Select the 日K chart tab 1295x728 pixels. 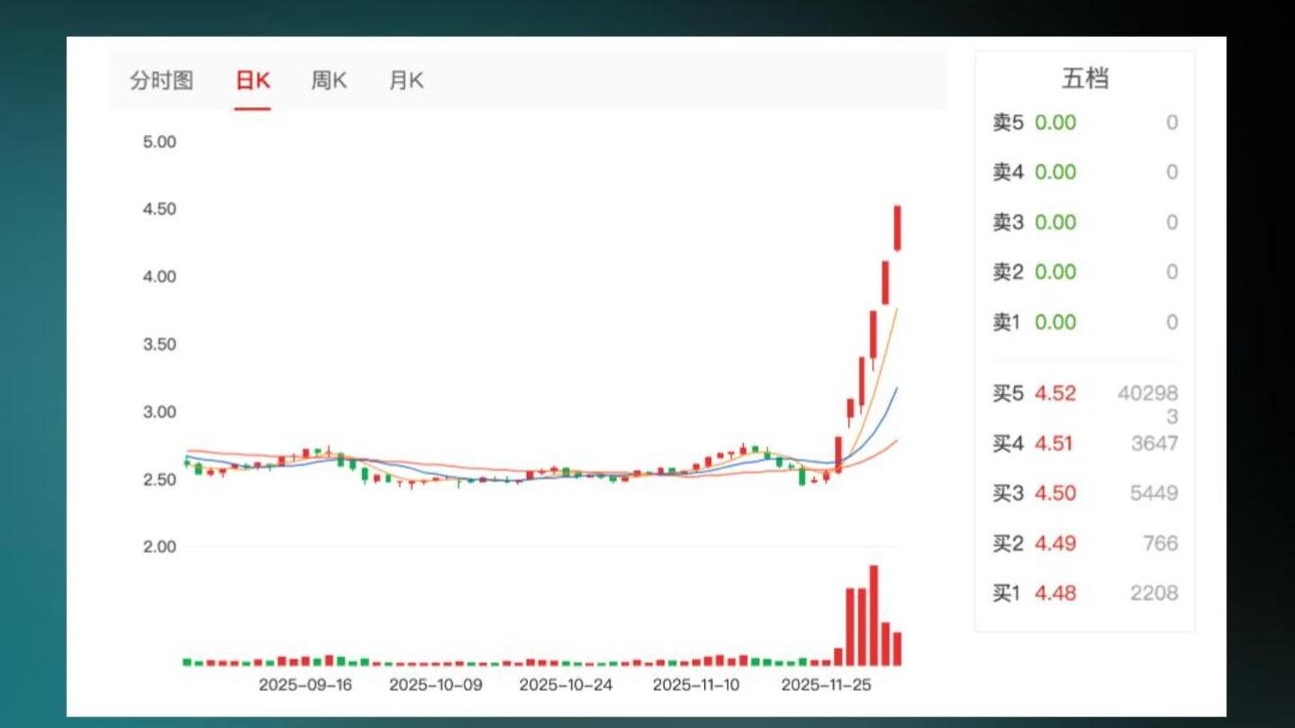coord(252,81)
